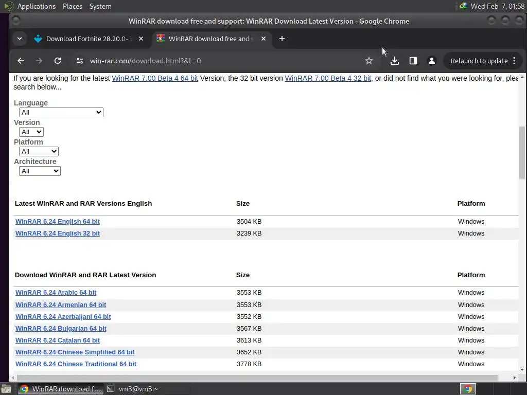
Task: Download WinRAR 6.24 Catalan 64 bit
Action: pos(58,340)
